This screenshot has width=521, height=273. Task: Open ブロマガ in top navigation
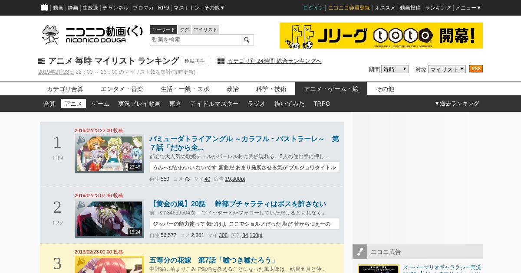143,8
